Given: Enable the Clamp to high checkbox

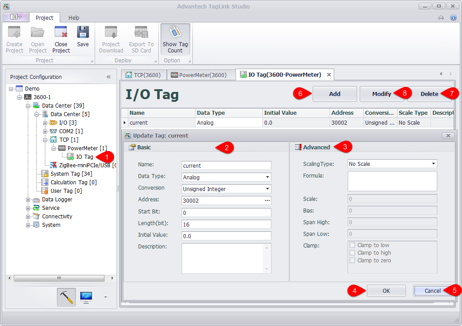Looking at the screenshot, I should [x=353, y=253].
